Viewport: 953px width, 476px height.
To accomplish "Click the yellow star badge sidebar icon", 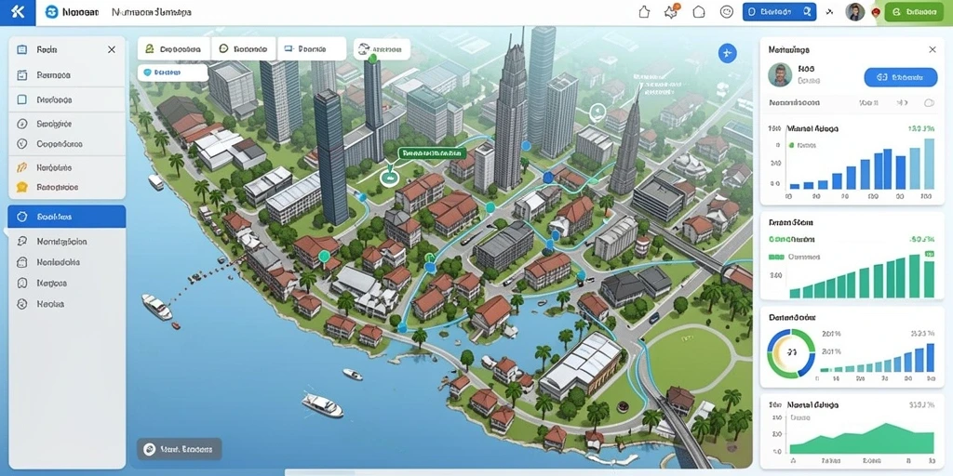I will 22,187.
